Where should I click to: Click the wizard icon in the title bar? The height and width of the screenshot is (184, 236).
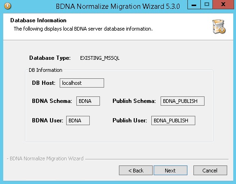[x=7, y=6]
